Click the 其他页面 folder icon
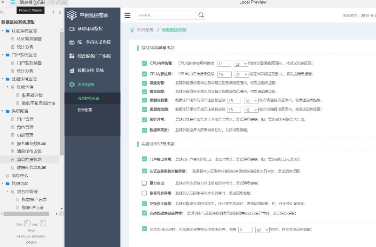This screenshot has width=376, height=247. (8, 184)
